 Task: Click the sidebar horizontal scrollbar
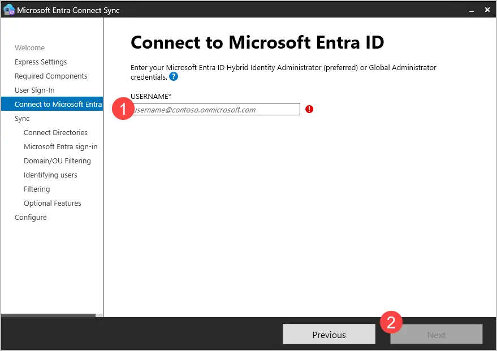pos(48,315)
